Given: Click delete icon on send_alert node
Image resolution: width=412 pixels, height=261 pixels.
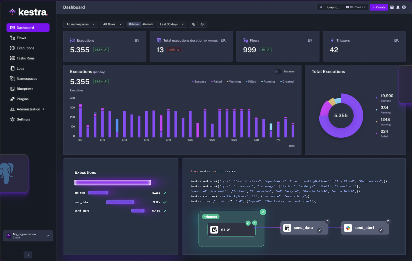Looking at the screenshot, I should (388, 221).
